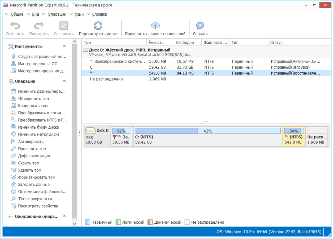Viewport: 334px width, 239px height.
Task: Click the Дефрагментация icon
Action: click(13, 156)
